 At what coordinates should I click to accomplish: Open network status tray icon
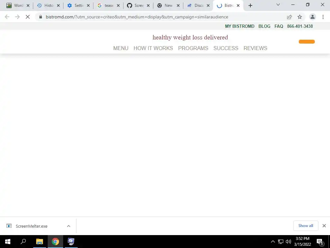[281, 242]
